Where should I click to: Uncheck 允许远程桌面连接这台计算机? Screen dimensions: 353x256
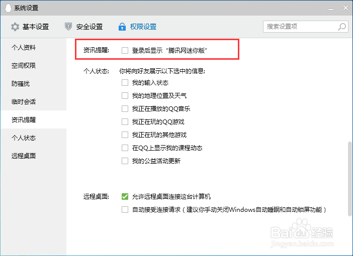125,197
